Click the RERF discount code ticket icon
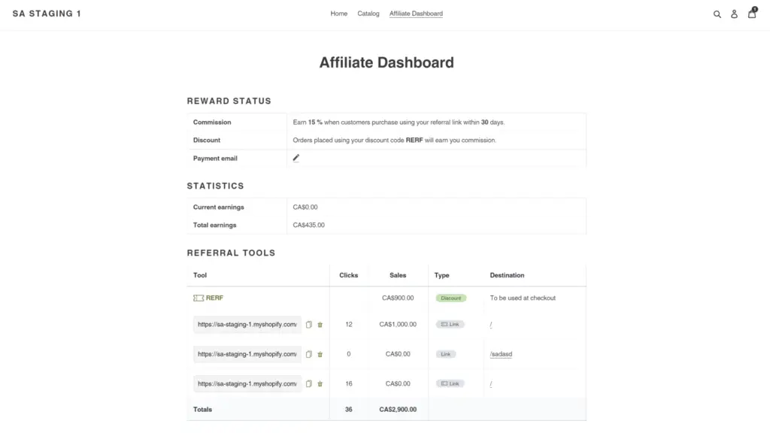770x433 pixels. coord(199,298)
